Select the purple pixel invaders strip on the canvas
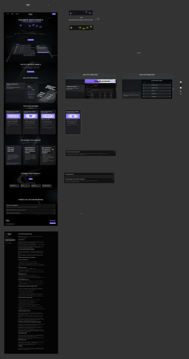This screenshot has width=189, height=359. (x=81, y=13)
